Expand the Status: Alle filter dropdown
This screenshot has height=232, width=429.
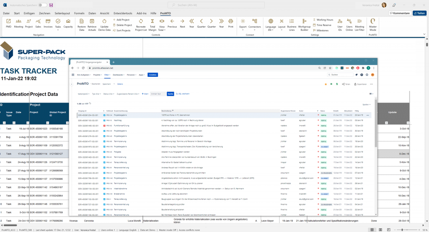[x=109, y=94]
